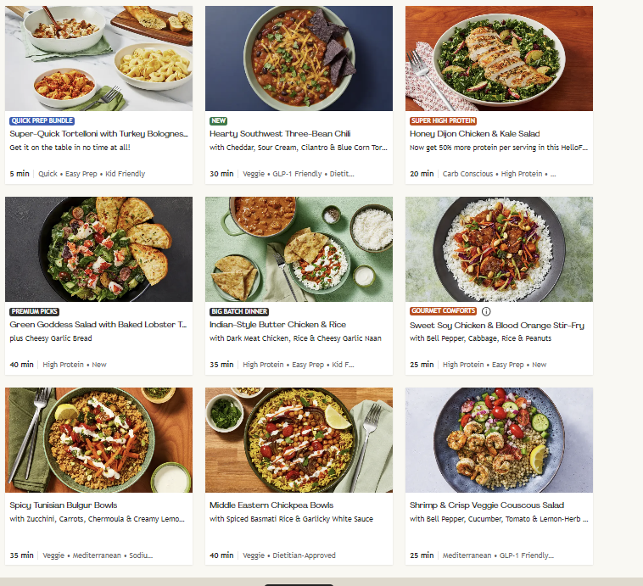Click the Super High Protein badge

click(x=444, y=121)
